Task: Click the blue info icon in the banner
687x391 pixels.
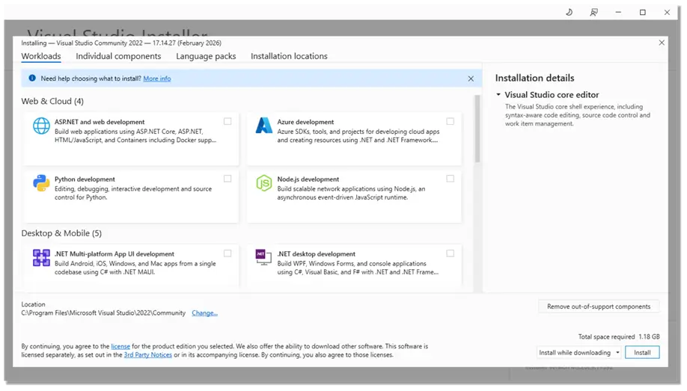Action: 32,78
